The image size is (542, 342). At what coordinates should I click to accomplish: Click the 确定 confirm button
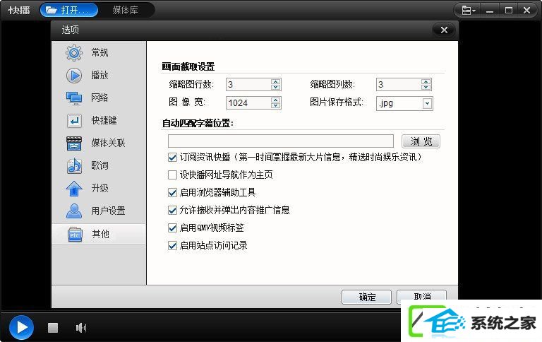pyautogui.click(x=366, y=297)
